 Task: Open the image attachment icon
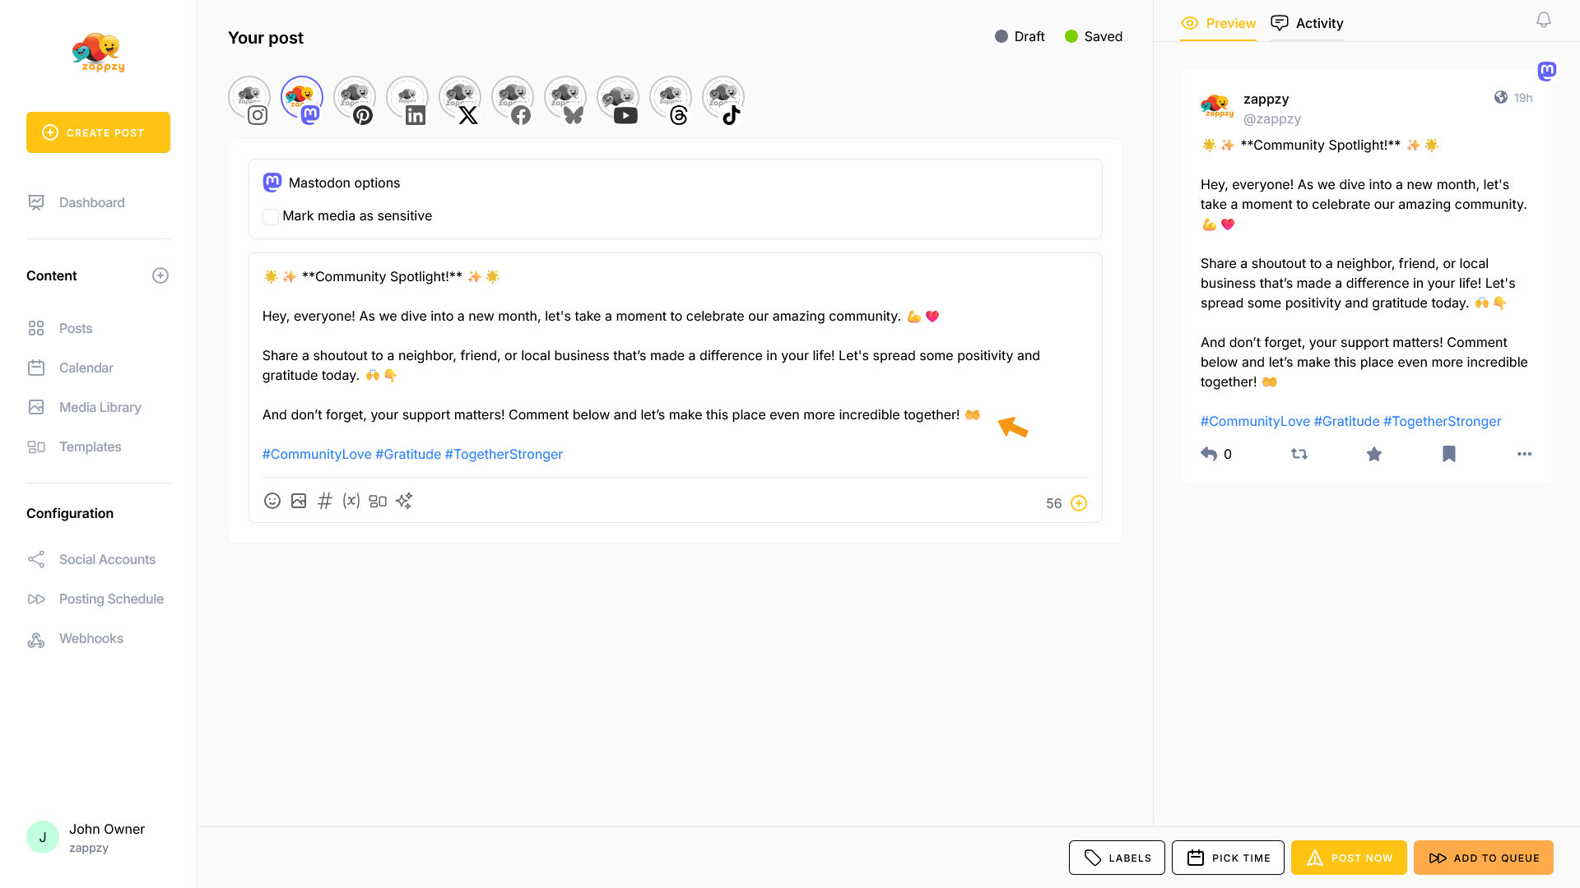click(x=299, y=501)
